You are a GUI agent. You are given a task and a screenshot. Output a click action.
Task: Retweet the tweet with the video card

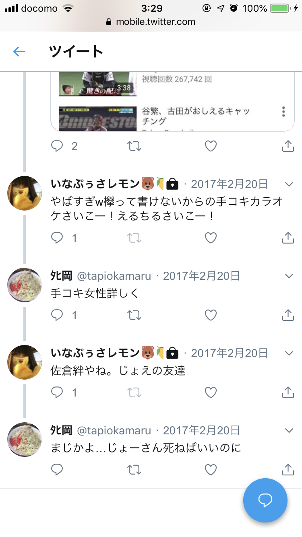[x=134, y=146]
